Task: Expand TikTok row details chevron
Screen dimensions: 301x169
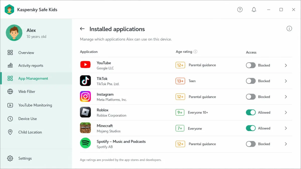Action: click(286, 81)
